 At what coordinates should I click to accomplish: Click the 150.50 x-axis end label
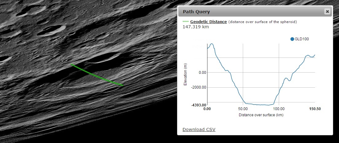(315, 109)
